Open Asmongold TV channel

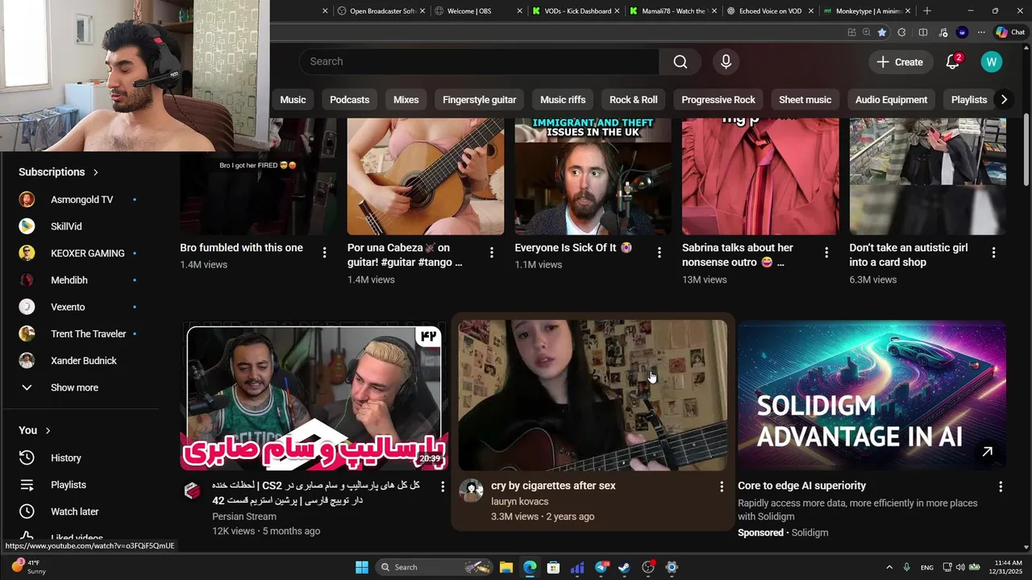point(81,200)
